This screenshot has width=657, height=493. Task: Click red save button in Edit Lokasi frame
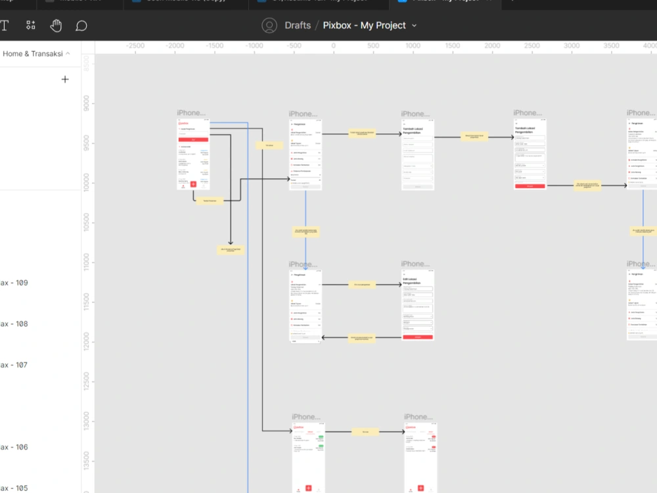418,337
